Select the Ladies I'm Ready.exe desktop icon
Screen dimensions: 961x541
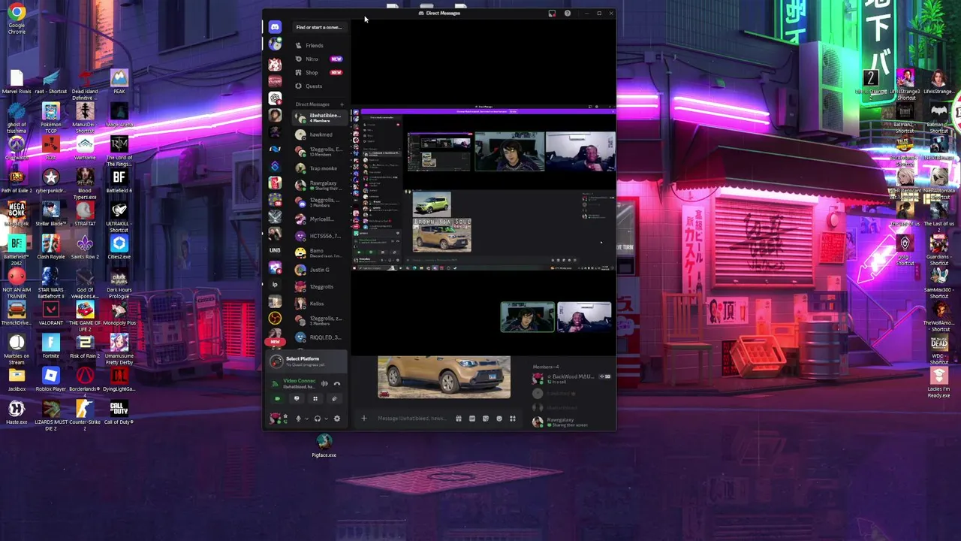point(938,382)
